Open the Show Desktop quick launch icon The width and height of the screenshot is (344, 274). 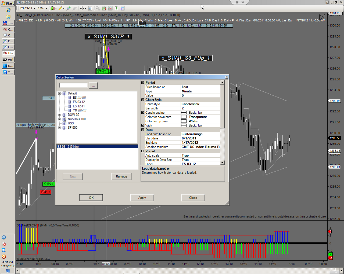(8, 17)
